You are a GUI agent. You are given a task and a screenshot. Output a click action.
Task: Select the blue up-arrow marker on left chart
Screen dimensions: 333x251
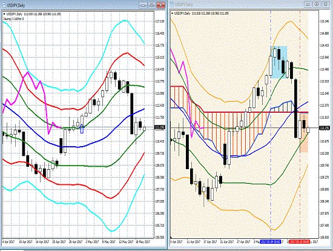click(82, 129)
